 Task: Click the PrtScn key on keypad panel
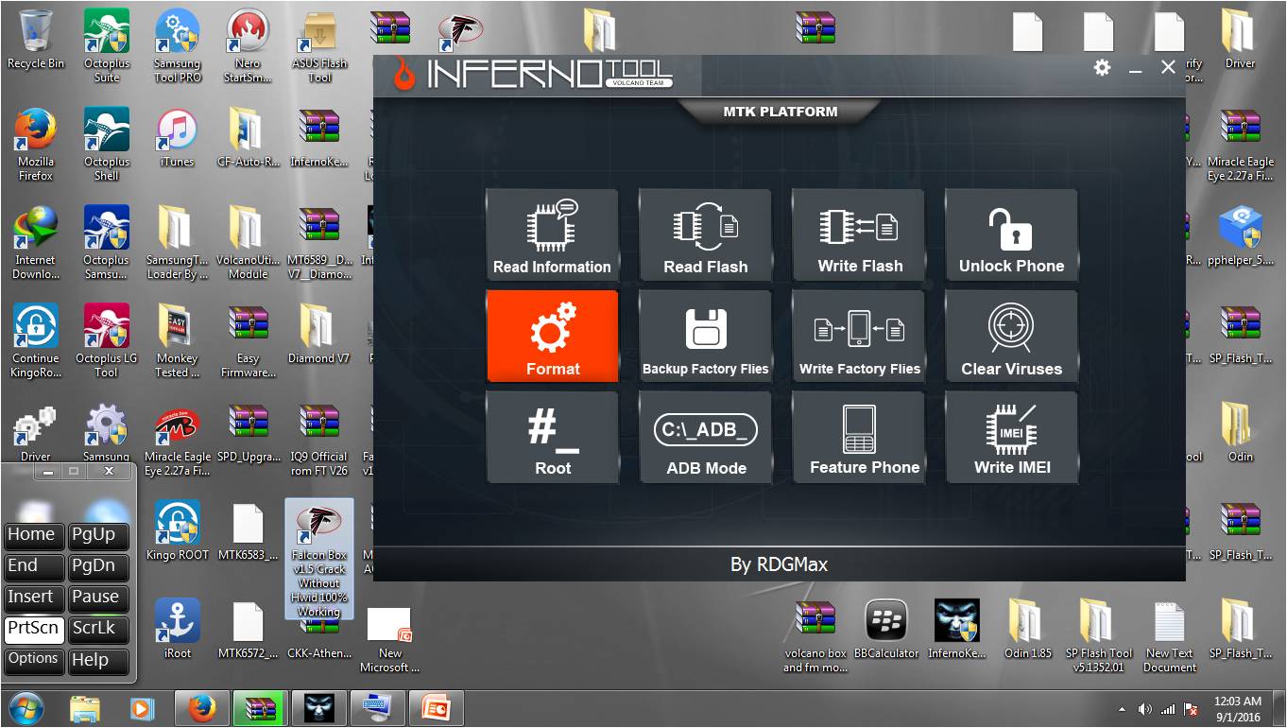pyautogui.click(x=33, y=629)
